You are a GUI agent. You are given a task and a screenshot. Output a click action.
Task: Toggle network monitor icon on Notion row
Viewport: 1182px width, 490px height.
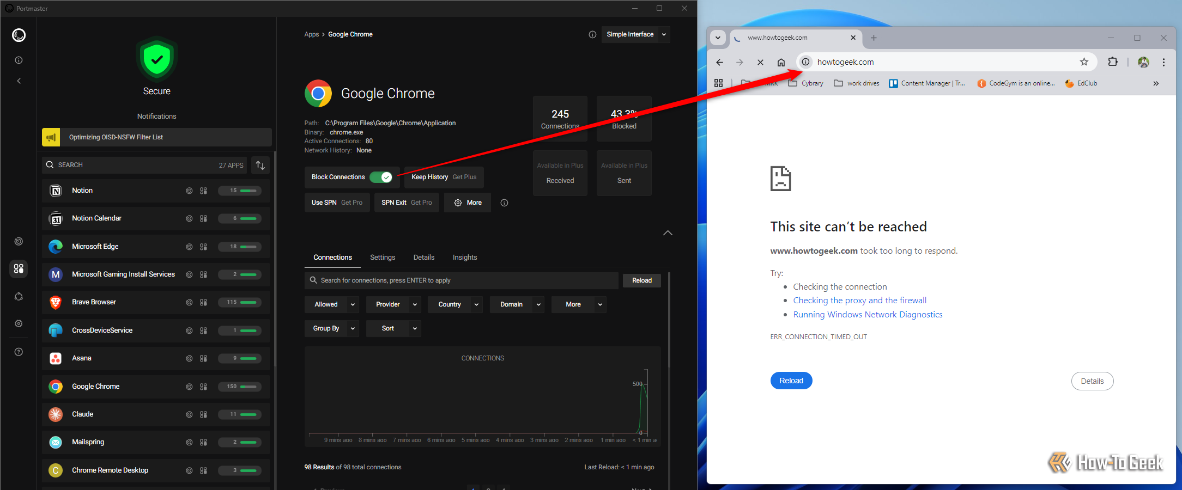click(189, 191)
